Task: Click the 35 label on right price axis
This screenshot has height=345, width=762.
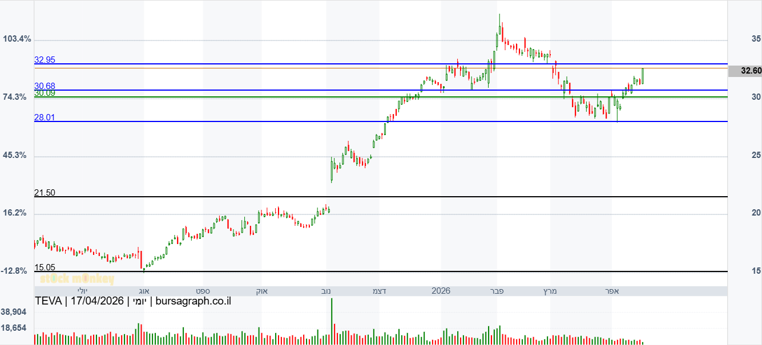Action: [x=756, y=39]
